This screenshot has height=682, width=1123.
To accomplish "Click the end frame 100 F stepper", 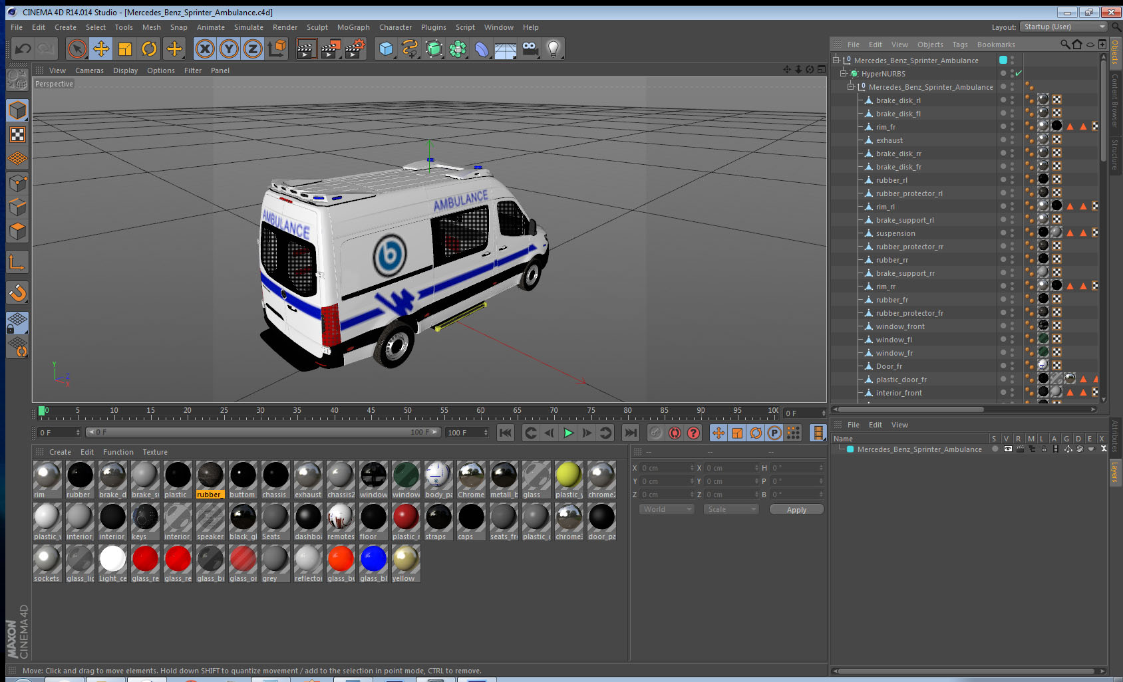I will point(486,432).
